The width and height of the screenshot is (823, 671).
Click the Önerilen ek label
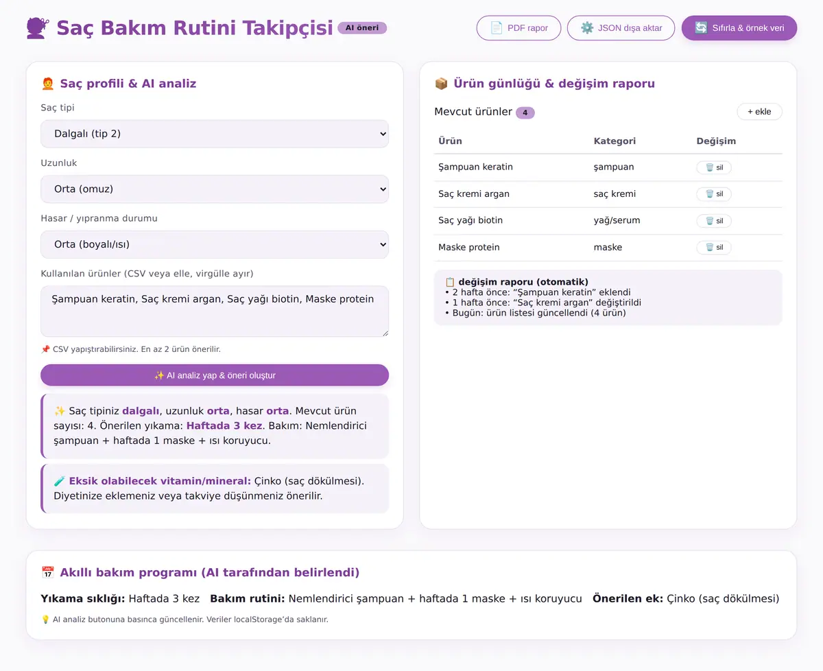point(628,598)
